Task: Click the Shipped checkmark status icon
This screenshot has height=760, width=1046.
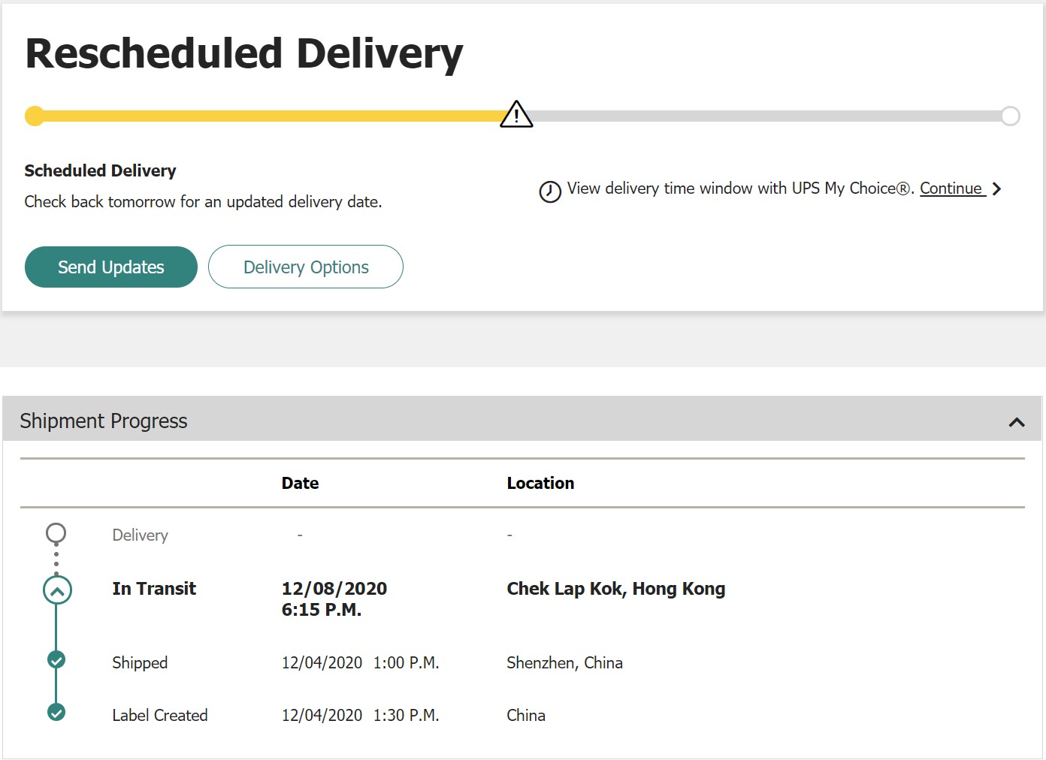Action: coord(56,660)
